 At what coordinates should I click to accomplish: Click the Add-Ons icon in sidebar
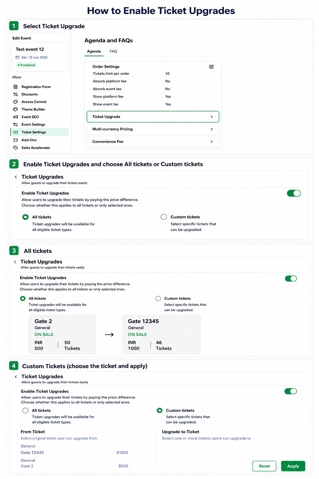[16, 140]
